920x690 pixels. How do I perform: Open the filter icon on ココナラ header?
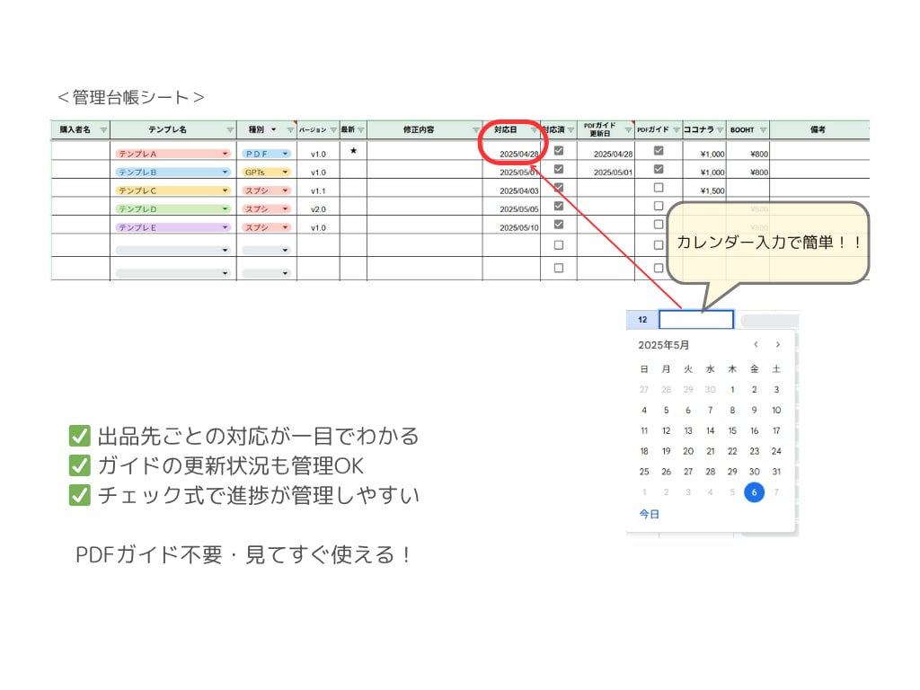coord(720,130)
